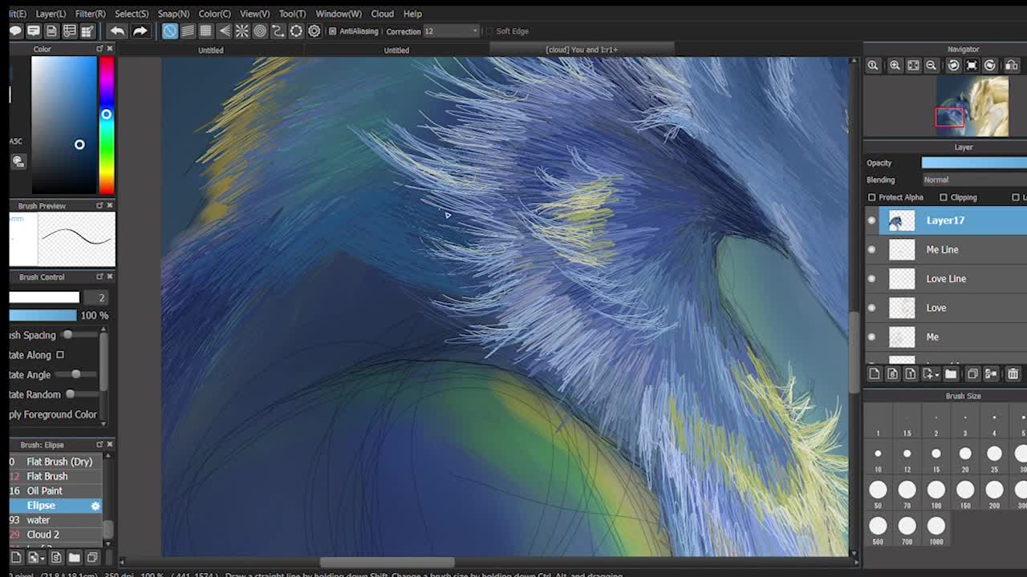Click the comment box toolbar icon

pos(33,31)
